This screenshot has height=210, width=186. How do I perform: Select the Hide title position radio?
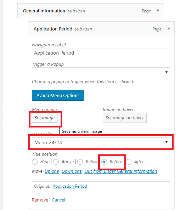[35, 162]
